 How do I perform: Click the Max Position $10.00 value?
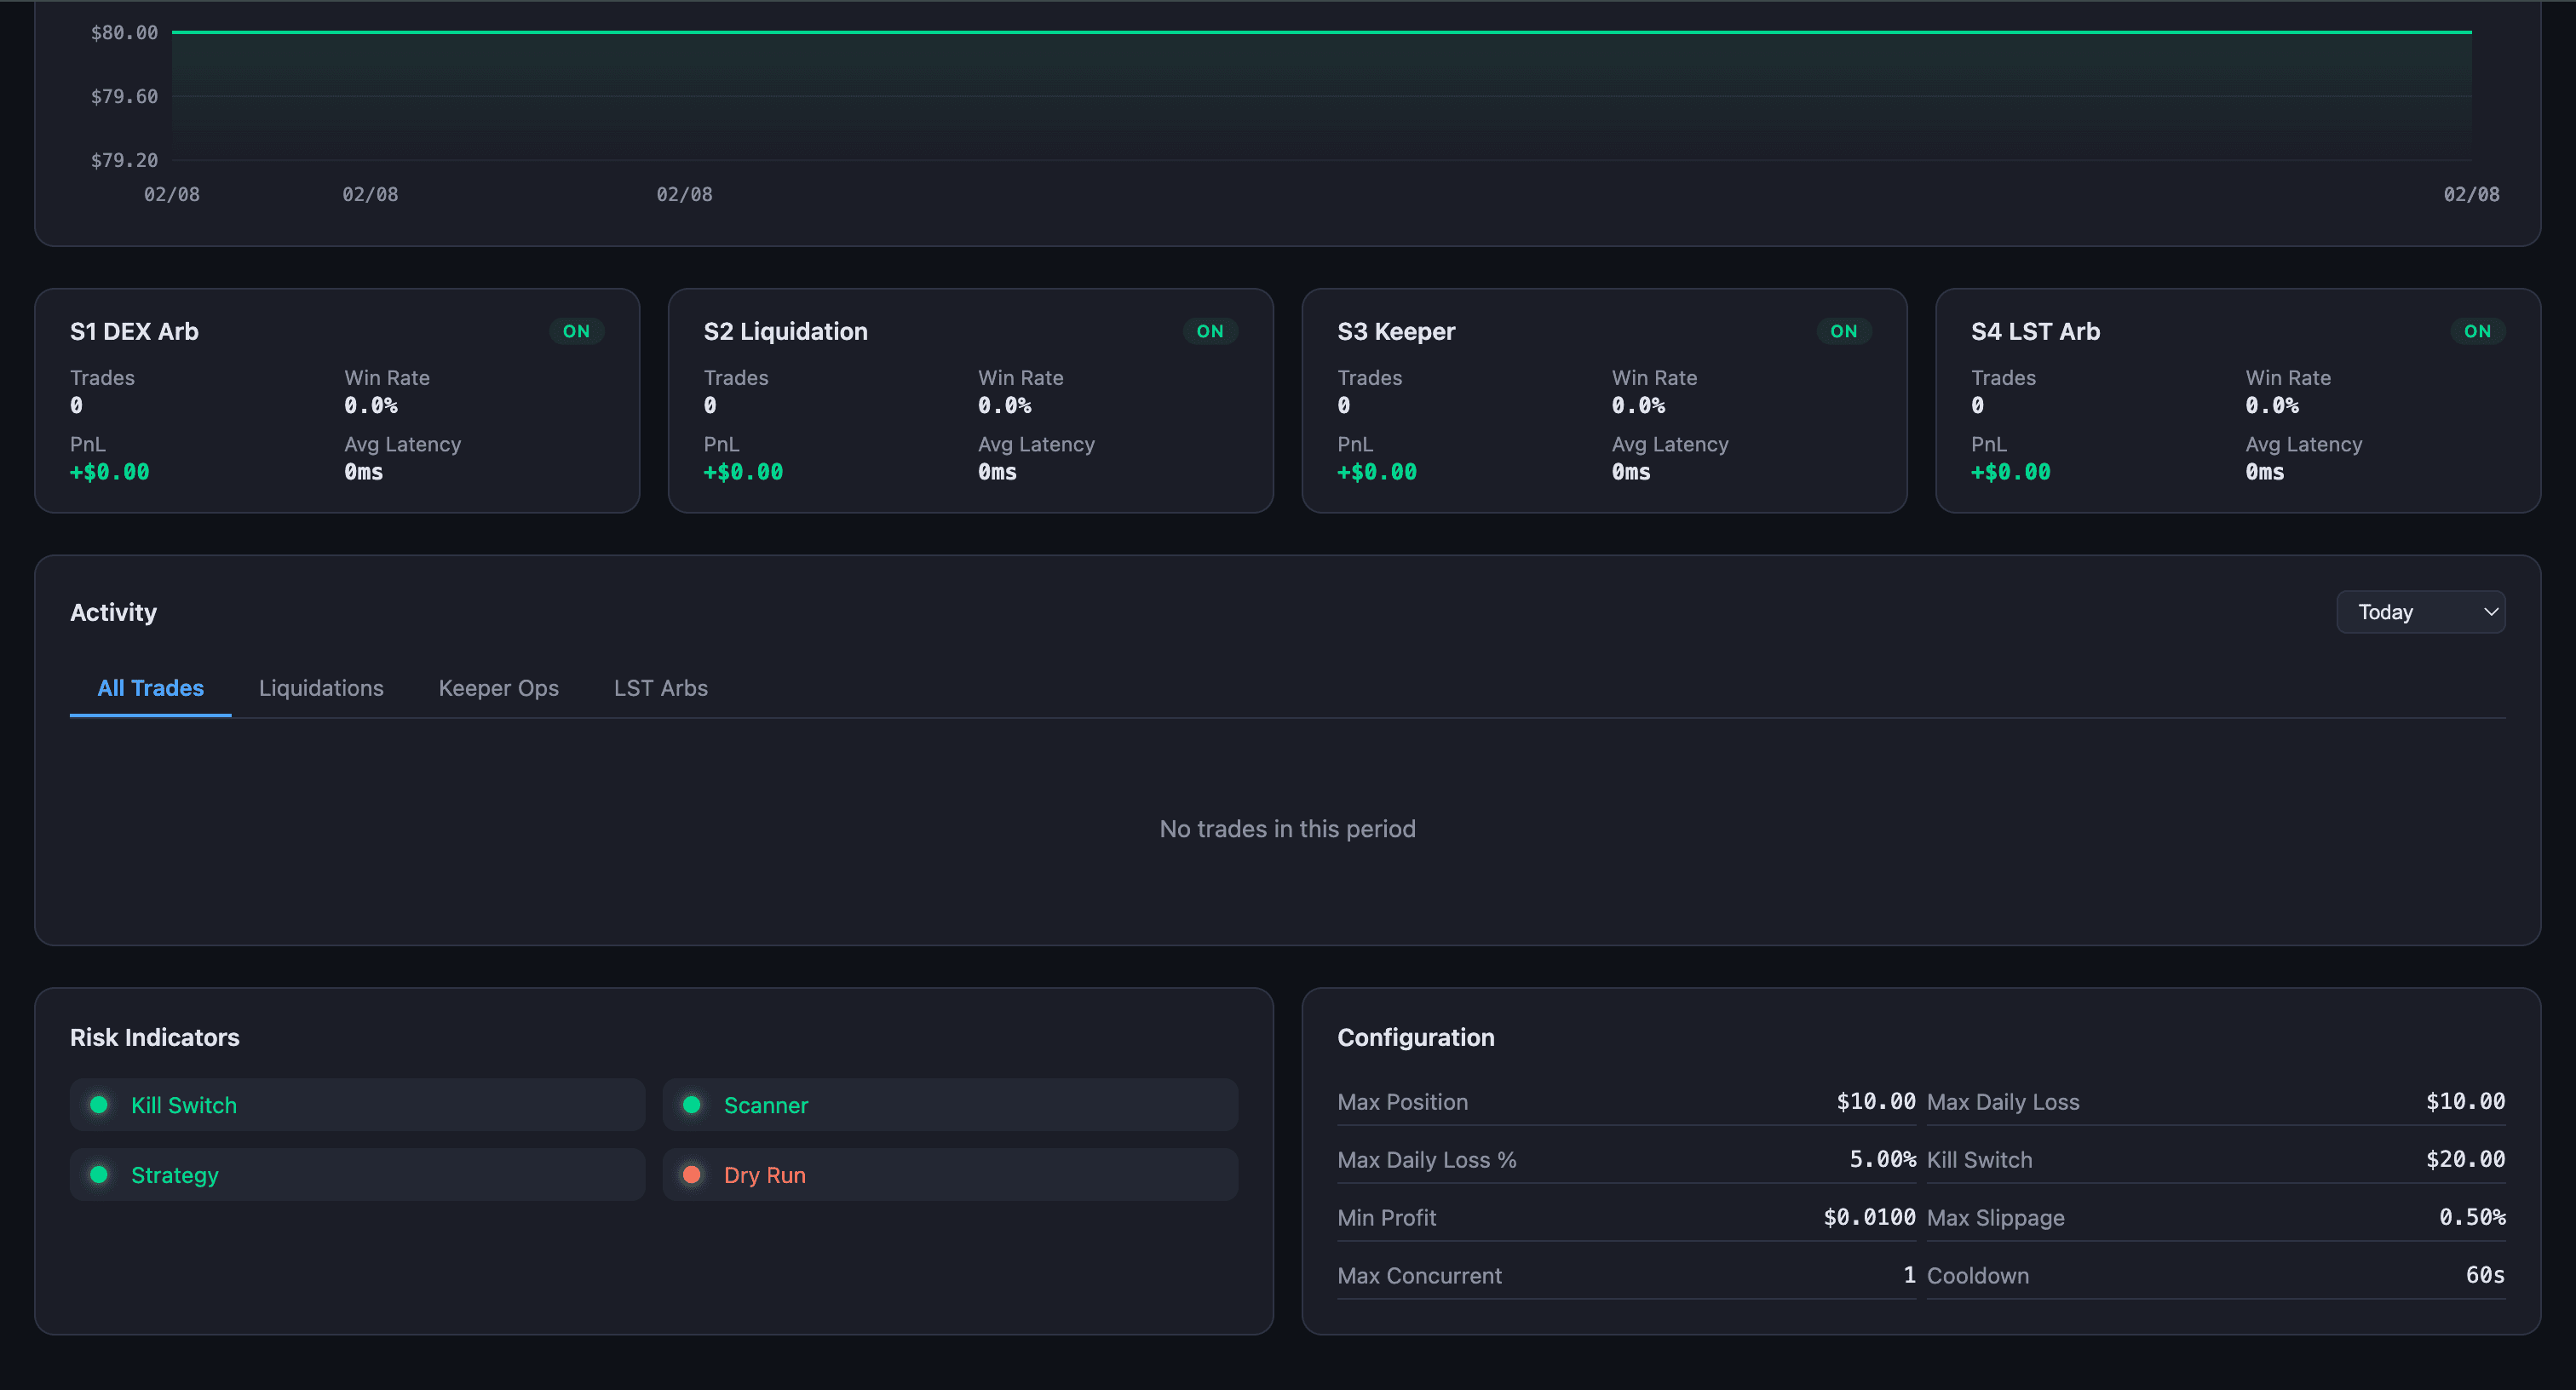click(x=1876, y=1101)
